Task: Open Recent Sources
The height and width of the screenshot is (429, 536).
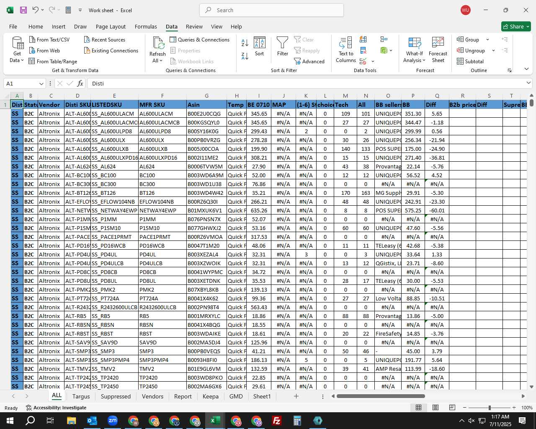Action: (x=105, y=39)
